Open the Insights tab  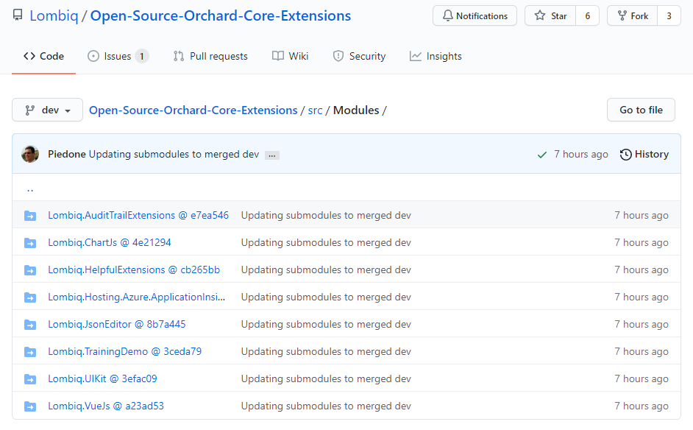436,56
